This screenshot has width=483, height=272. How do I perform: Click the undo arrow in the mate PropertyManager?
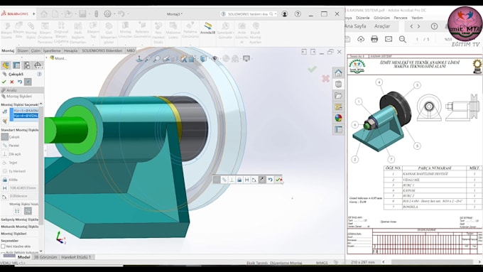coord(20,82)
